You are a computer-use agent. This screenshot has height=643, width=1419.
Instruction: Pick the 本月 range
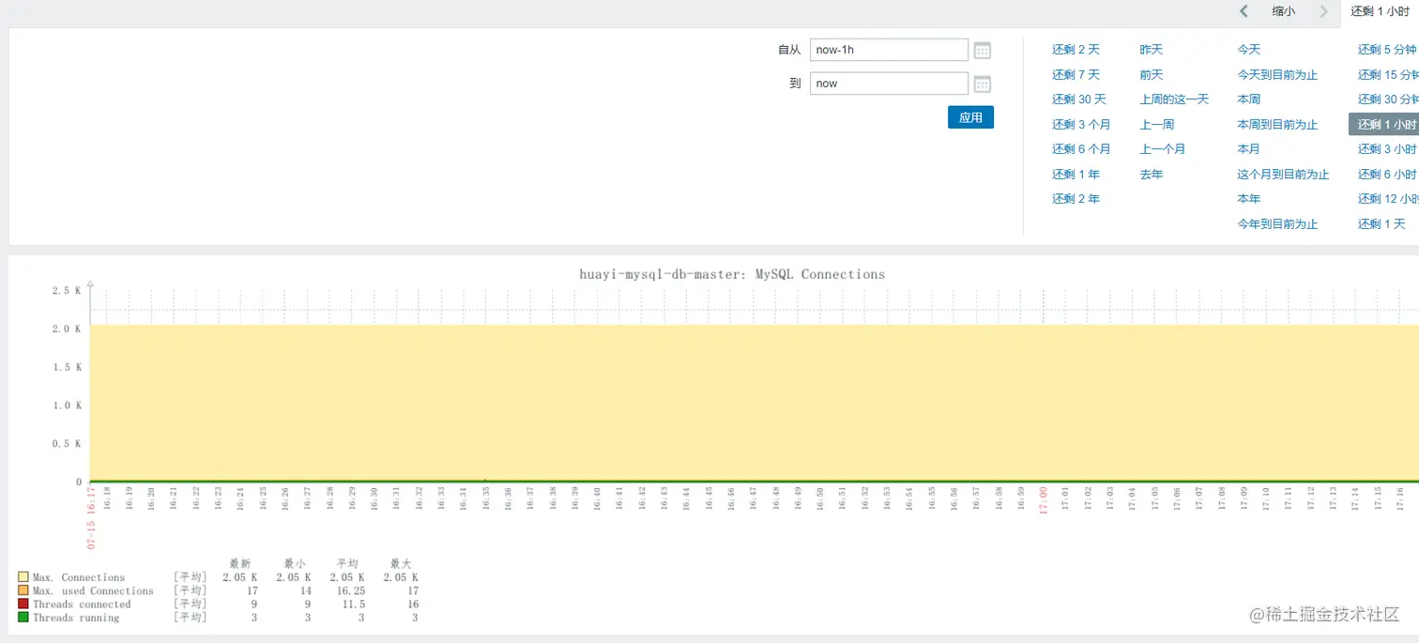coord(1249,149)
